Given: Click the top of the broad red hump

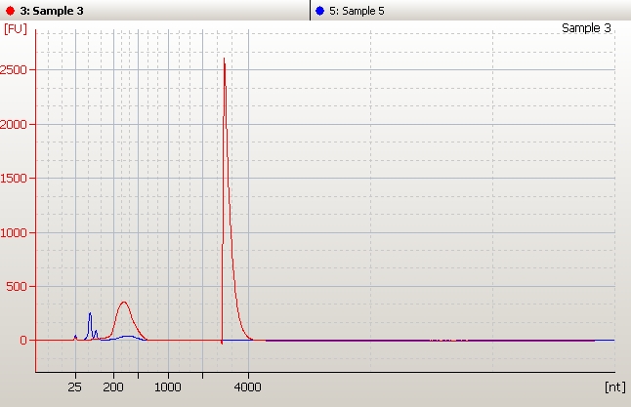Looking at the screenshot, I should pyautogui.click(x=124, y=303).
